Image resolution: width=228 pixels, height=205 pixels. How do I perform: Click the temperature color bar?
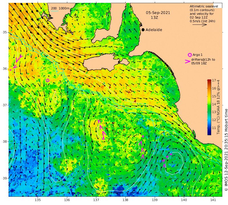209,107
